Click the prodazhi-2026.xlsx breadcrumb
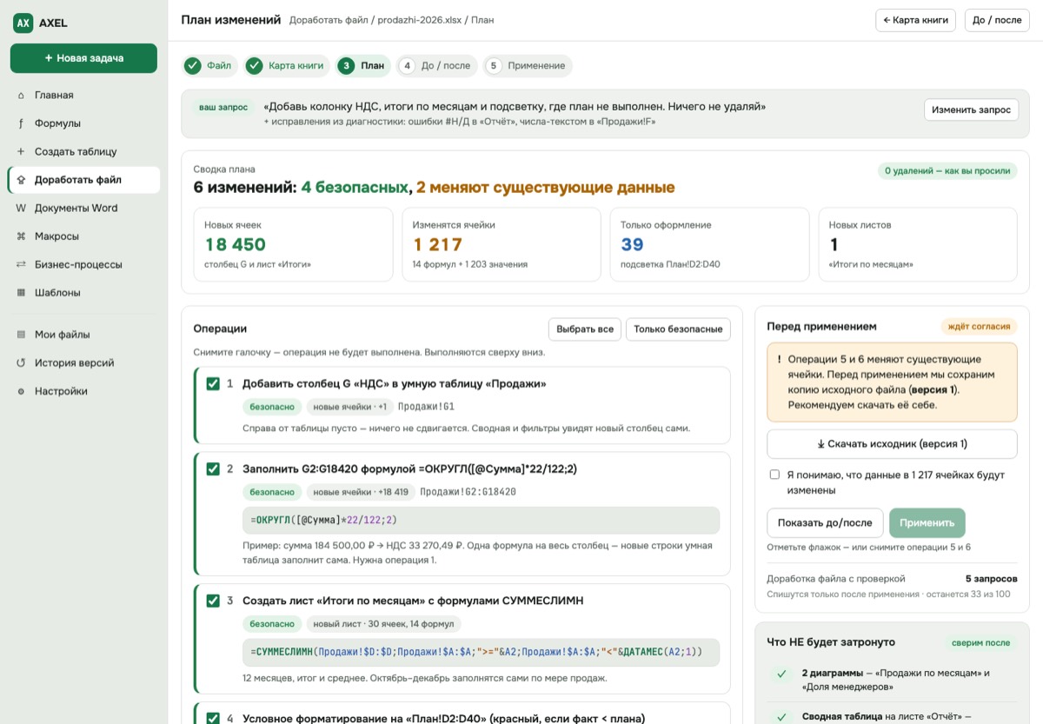This screenshot has height=724, width=1043. tap(419, 20)
